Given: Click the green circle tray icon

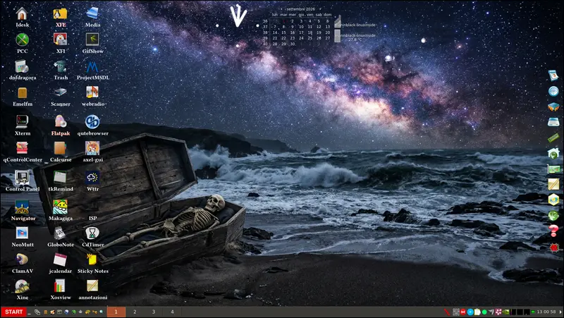Looking at the screenshot, I should (484, 312).
